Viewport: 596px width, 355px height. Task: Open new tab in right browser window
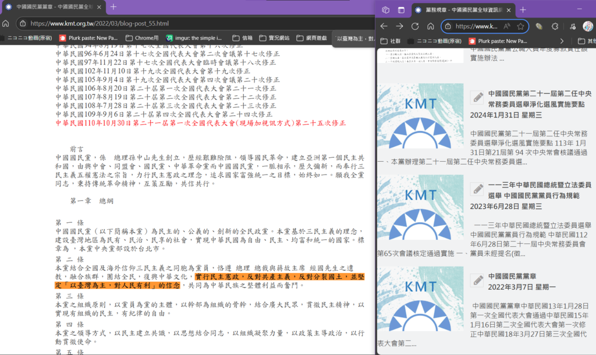coord(523,10)
